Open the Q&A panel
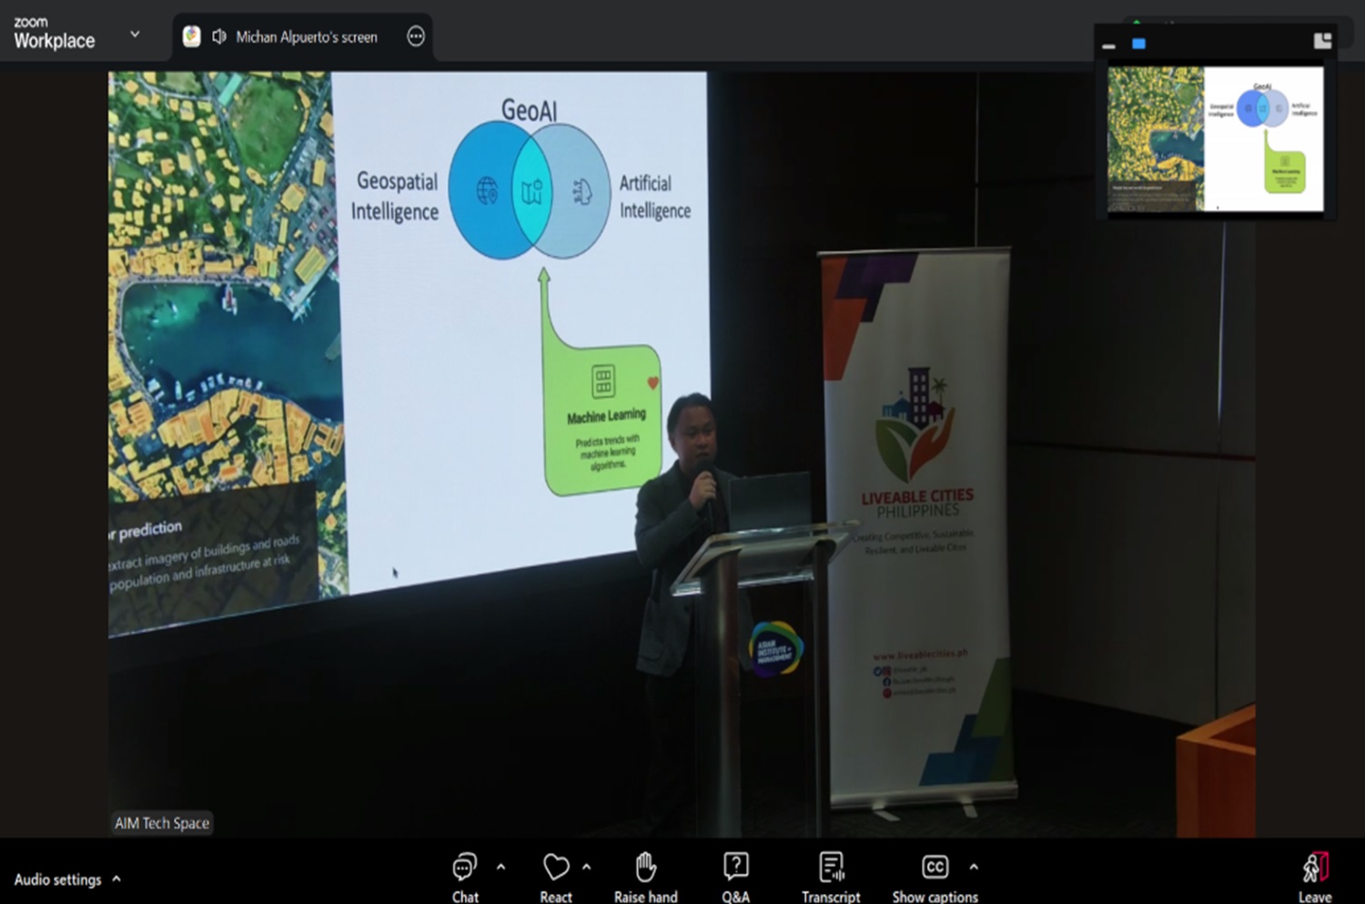The width and height of the screenshot is (1365, 904). [735, 876]
